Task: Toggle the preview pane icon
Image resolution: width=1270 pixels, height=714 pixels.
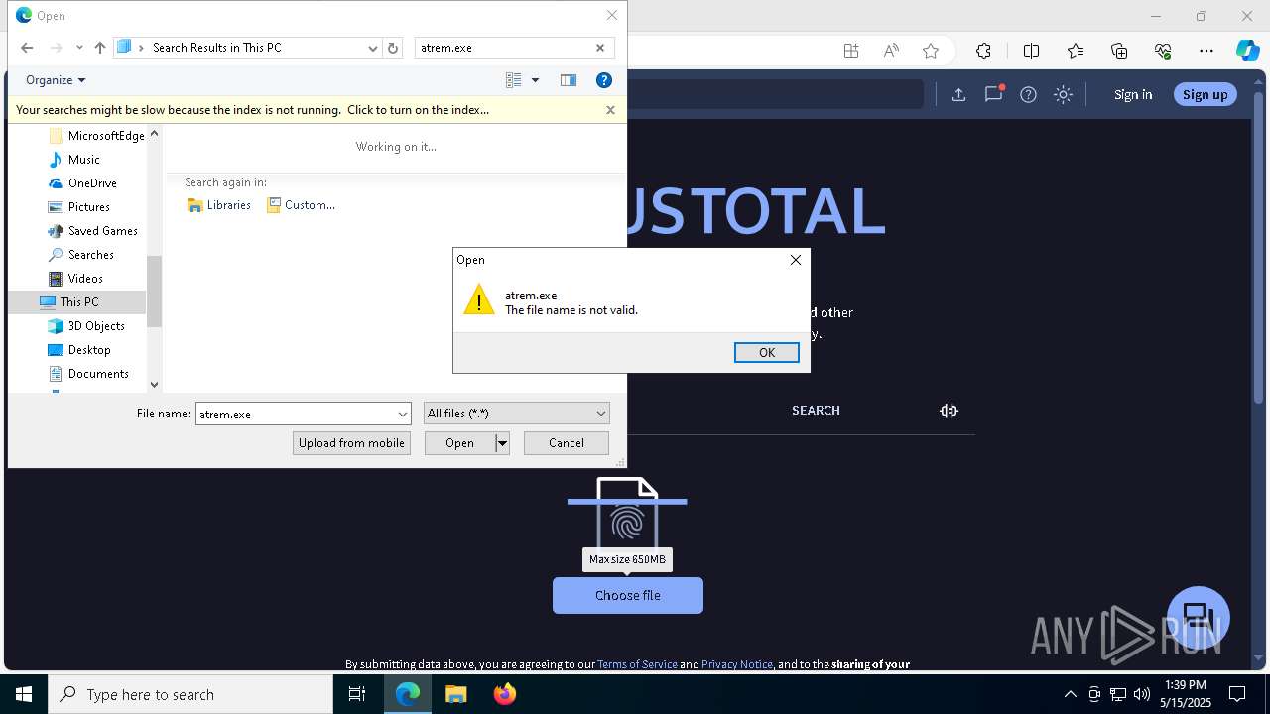Action: [x=569, y=80]
